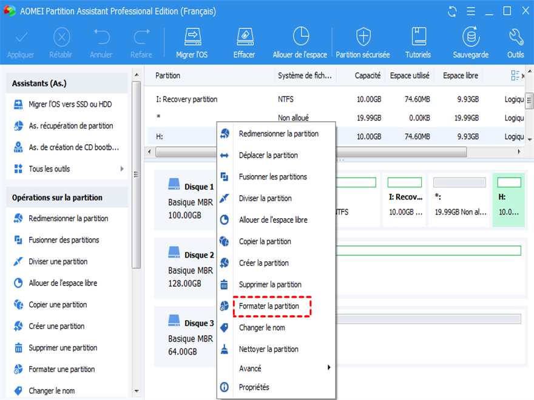Viewport: 534px width, 400px height.
Task: Open the Outils toolbar menu
Action: pyautogui.click(x=516, y=44)
